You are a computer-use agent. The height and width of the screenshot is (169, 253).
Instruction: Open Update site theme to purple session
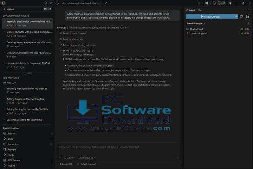27,65
